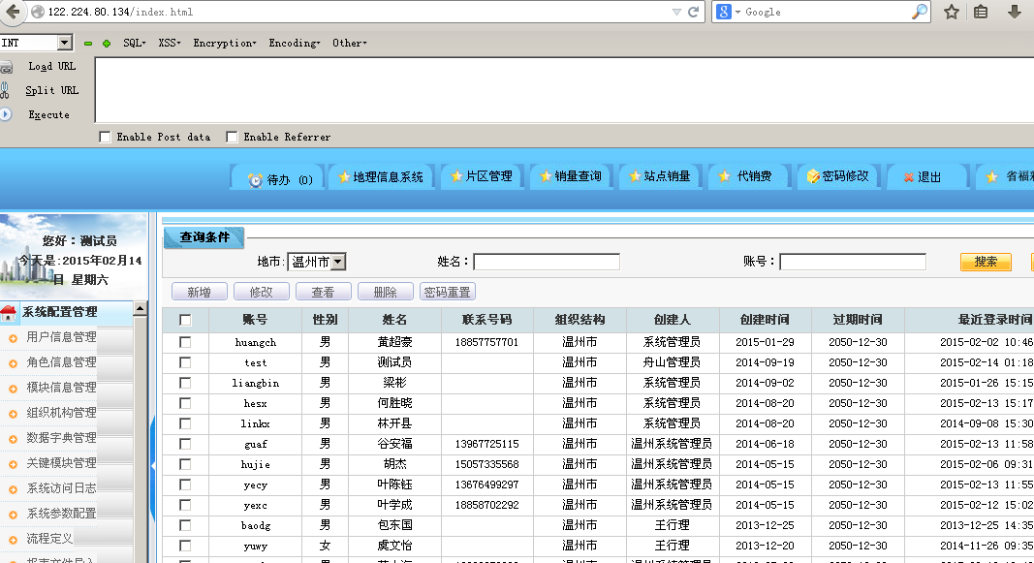Click Execute in HackBar
The width and height of the screenshot is (1034, 563).
point(48,114)
